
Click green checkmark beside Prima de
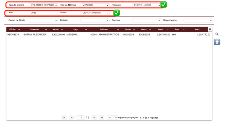164,5
